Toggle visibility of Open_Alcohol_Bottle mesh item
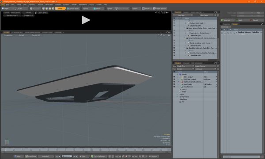 coord(174,33)
